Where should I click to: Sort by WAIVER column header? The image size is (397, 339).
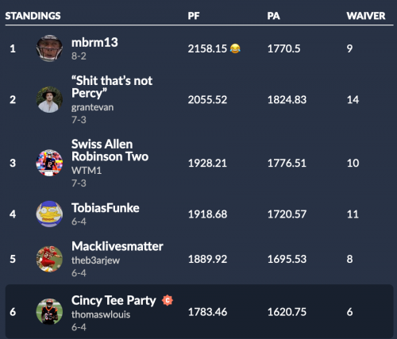(x=366, y=16)
